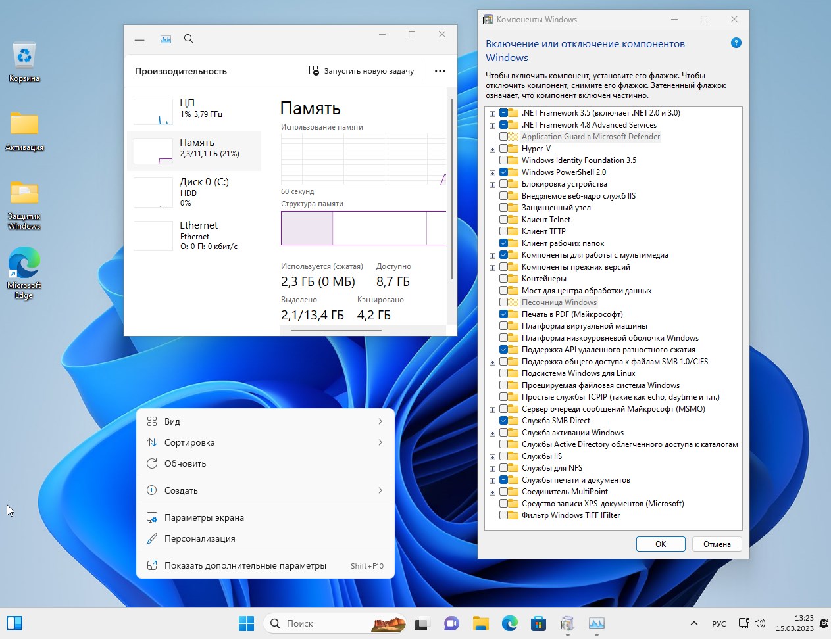Open Сортировка submenu
Image resolution: width=831 pixels, height=639 pixels.
point(265,442)
